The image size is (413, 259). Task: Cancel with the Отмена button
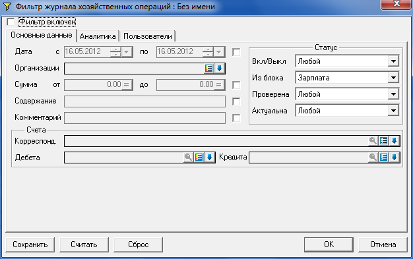(x=383, y=245)
